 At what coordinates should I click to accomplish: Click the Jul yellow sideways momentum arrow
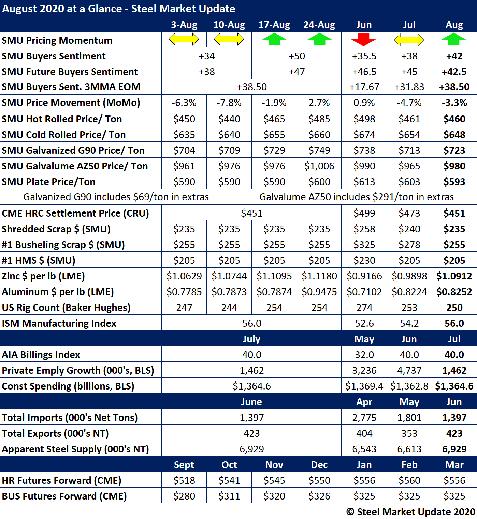409,40
